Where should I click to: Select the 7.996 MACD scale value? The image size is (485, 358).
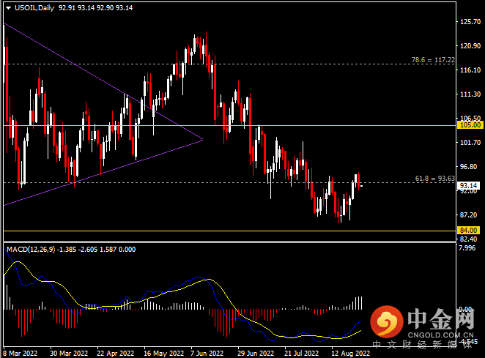click(467, 248)
